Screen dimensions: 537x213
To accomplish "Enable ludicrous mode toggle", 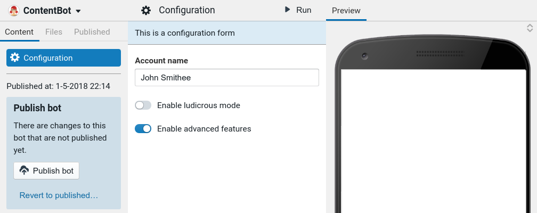I will [x=143, y=105].
